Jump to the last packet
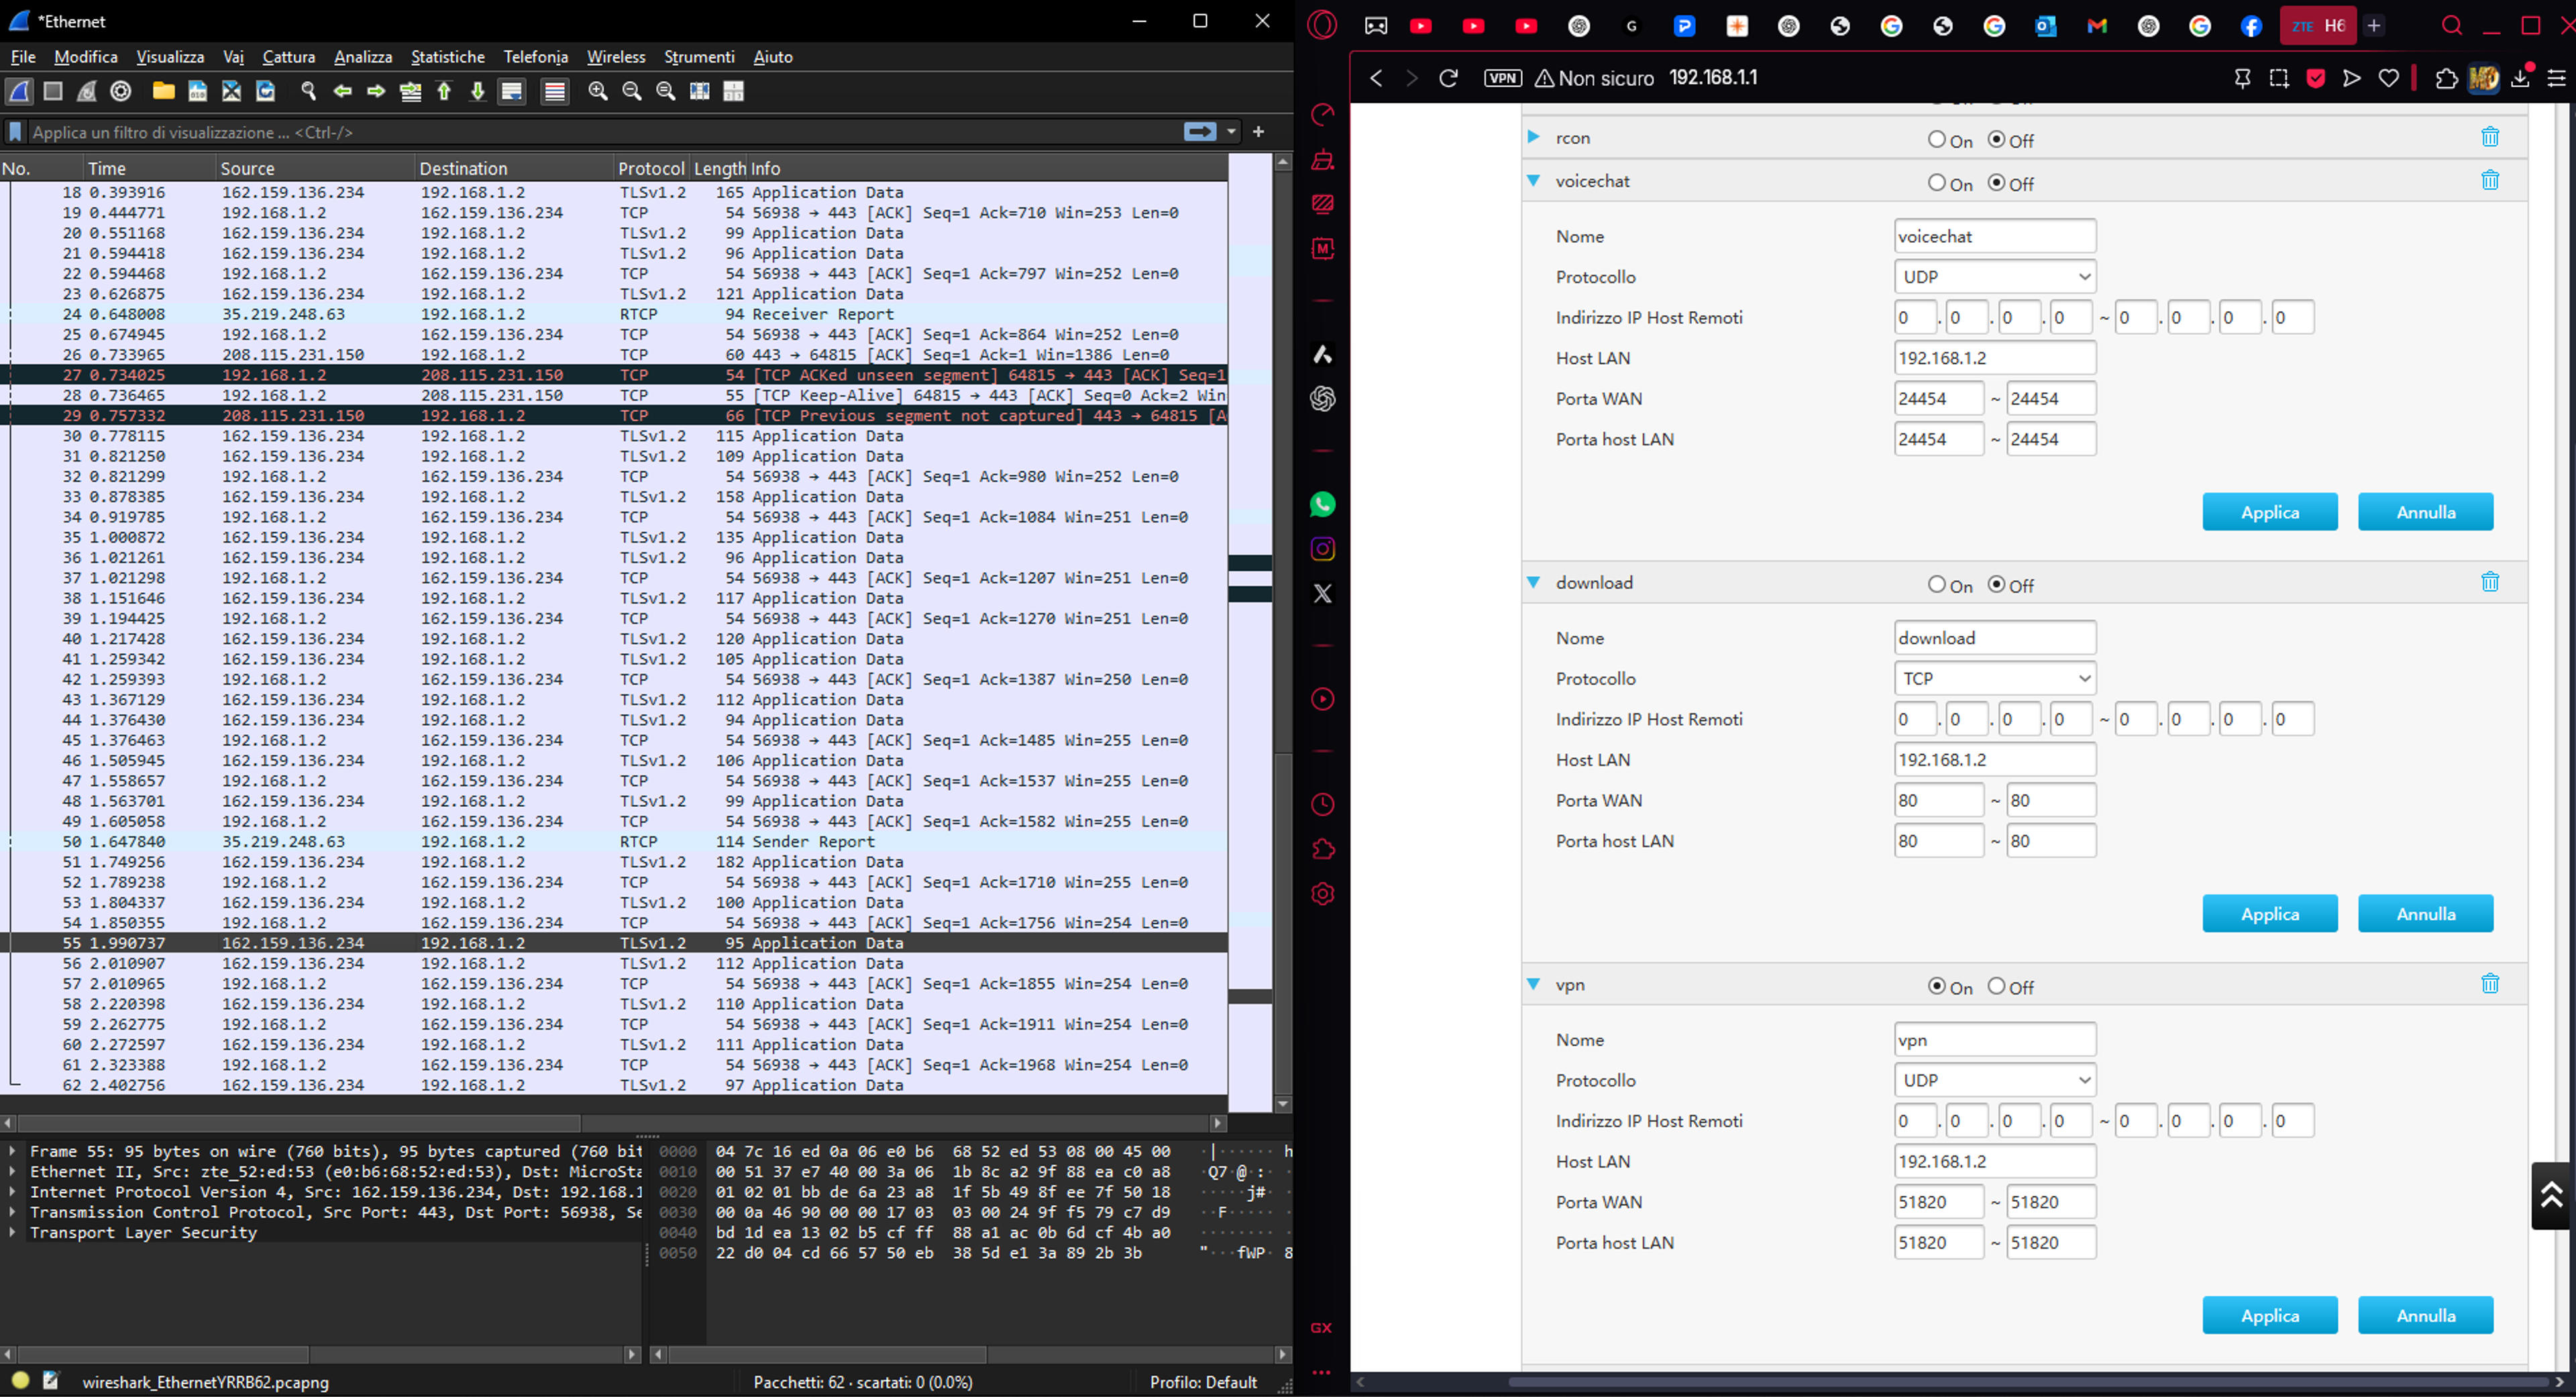 [478, 91]
